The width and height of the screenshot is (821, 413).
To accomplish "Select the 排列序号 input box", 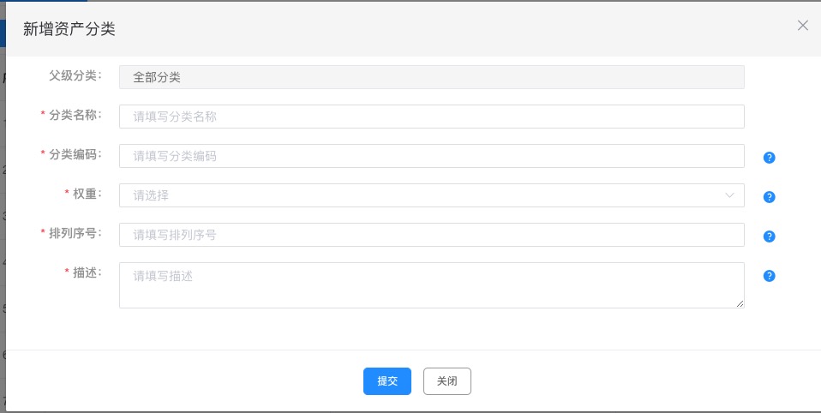I will [x=431, y=235].
